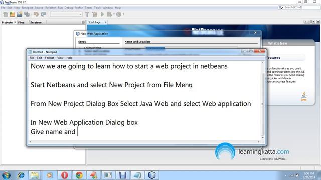This screenshot has width=321, height=180.
Task: Open the Debug Project dropdown arrow
Action: 114,14
